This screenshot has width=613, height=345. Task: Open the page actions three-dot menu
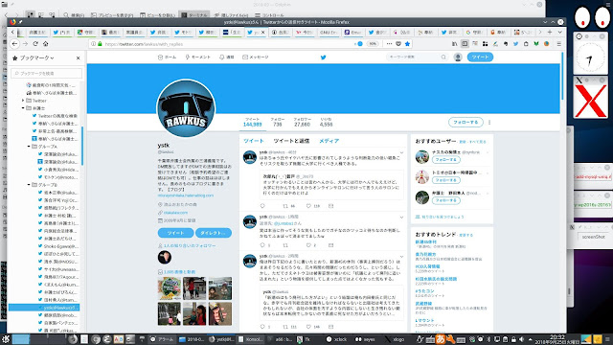click(389, 44)
